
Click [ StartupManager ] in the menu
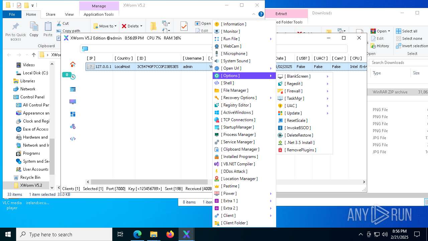[x=244, y=127]
